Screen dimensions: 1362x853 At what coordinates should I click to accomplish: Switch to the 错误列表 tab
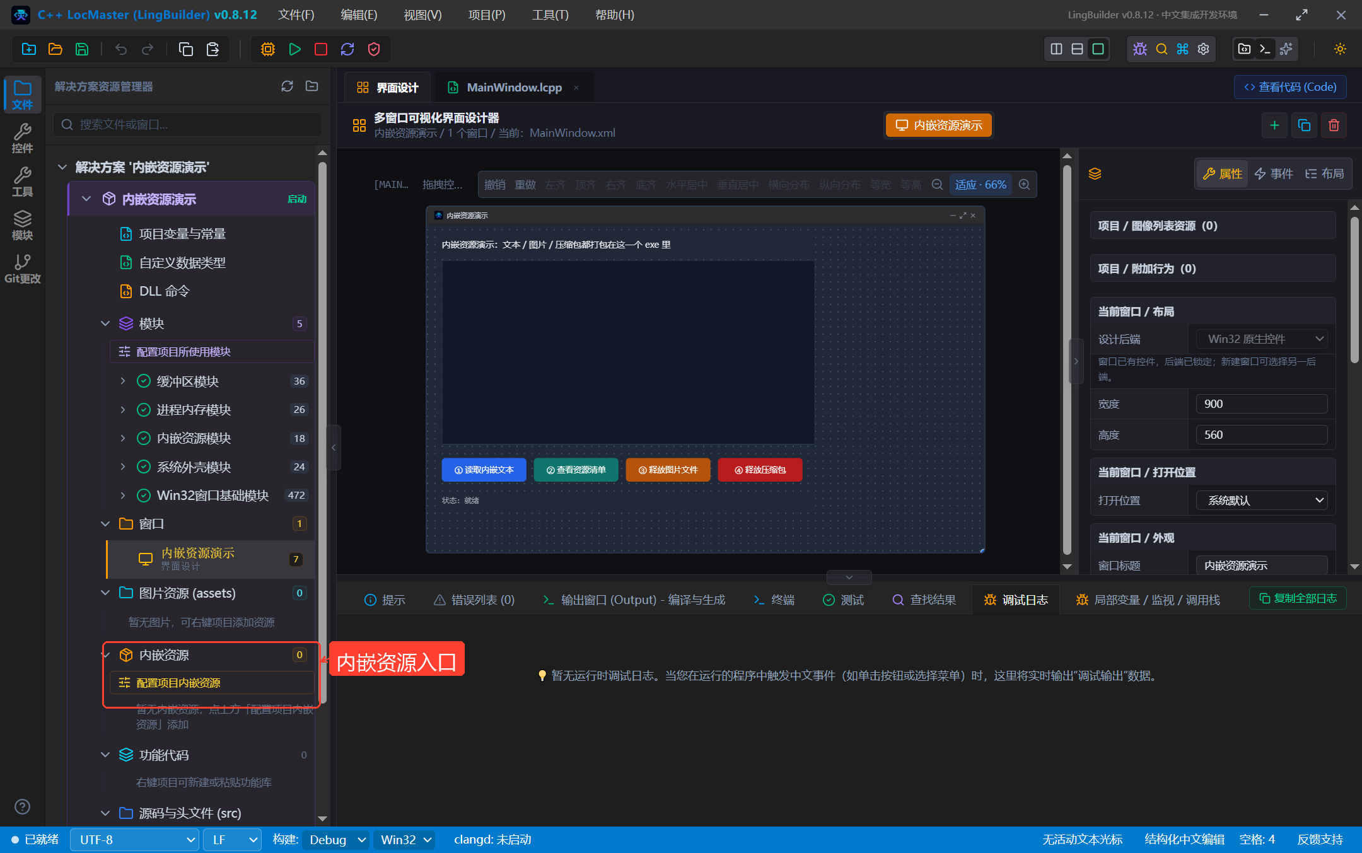[x=474, y=600]
